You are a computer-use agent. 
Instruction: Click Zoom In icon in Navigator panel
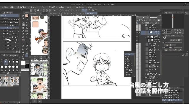(x=175, y=30)
